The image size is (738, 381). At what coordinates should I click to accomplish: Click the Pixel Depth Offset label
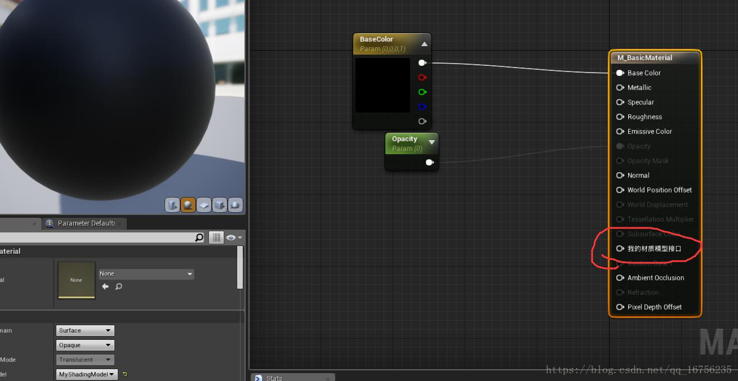tap(655, 307)
